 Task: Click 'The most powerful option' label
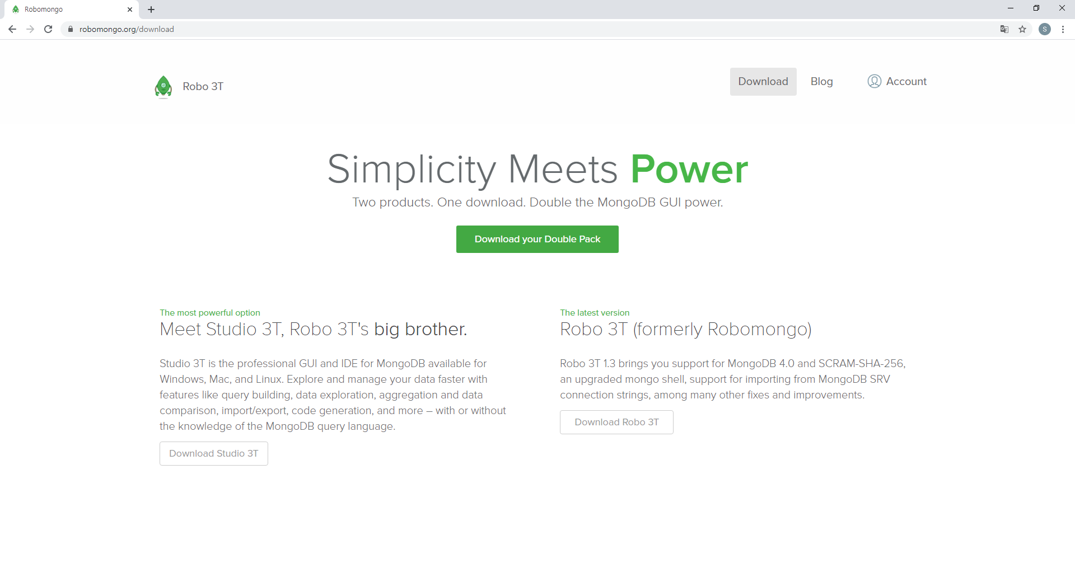point(210,313)
